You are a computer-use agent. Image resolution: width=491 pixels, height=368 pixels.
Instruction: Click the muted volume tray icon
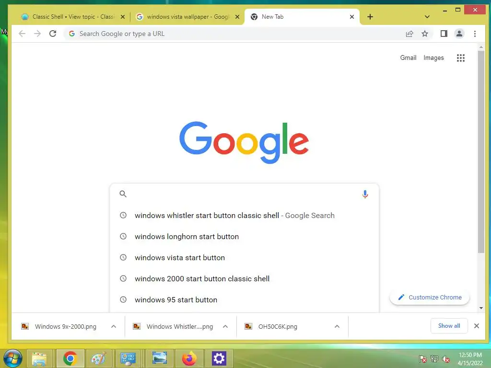[446, 359]
